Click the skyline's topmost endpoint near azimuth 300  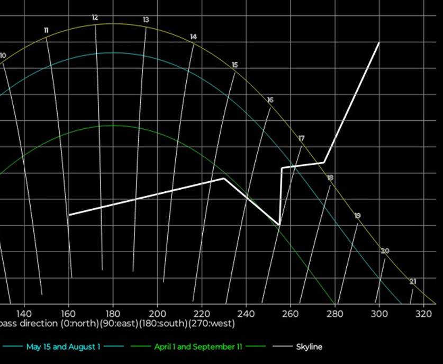tap(379, 42)
